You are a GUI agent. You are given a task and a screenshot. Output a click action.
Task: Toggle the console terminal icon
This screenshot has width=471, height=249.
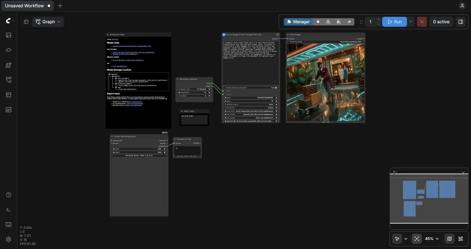8,210
